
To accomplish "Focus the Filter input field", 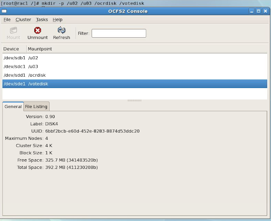I will (x=119, y=33).
